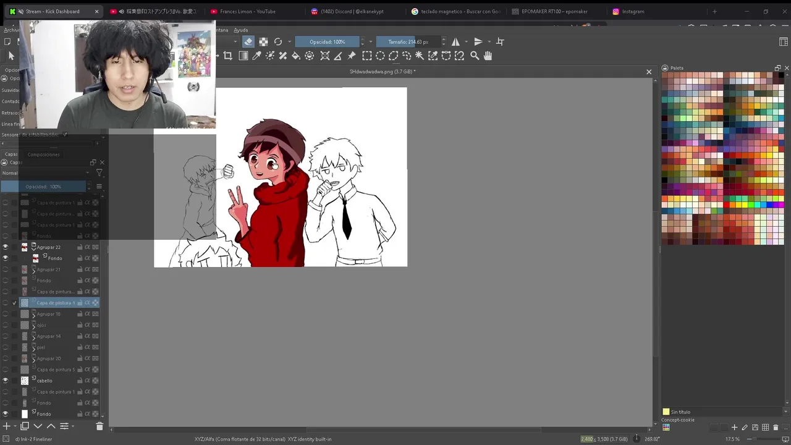791x445 pixels.
Task: Show the Agrupar 18 layer
Action: pyautogui.click(x=6, y=314)
